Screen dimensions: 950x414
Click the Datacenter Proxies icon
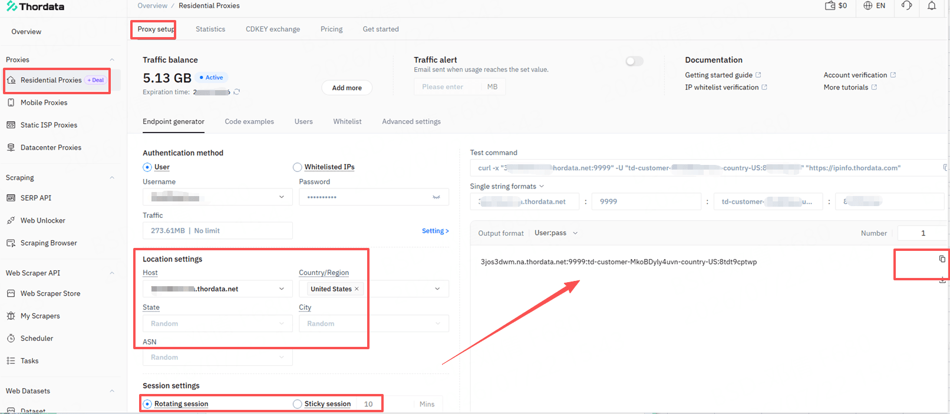[11, 147]
